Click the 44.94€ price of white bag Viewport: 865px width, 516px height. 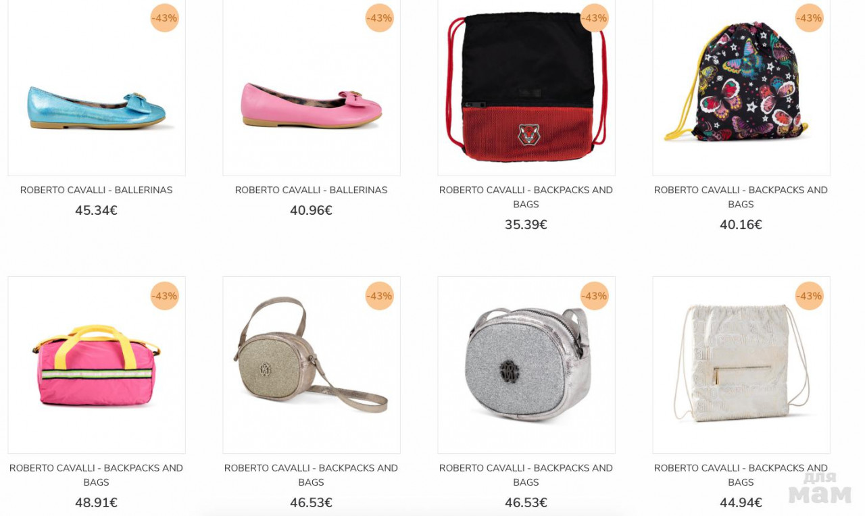coord(741,502)
